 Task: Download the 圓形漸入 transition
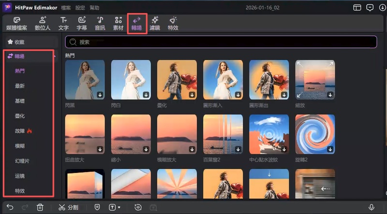238,94
